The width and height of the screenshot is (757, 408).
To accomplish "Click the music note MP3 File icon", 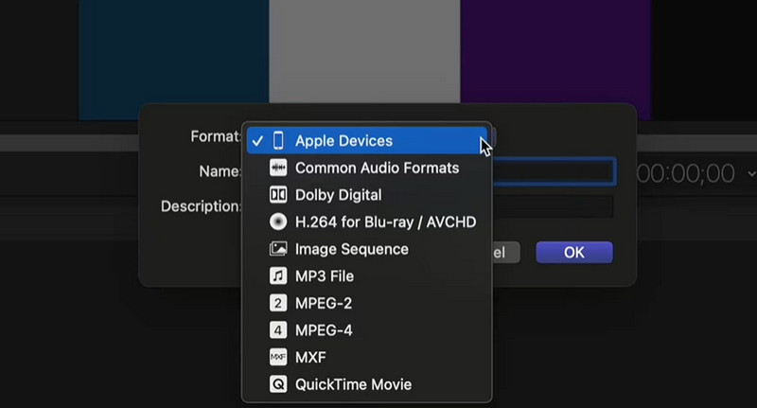I will 278,276.
